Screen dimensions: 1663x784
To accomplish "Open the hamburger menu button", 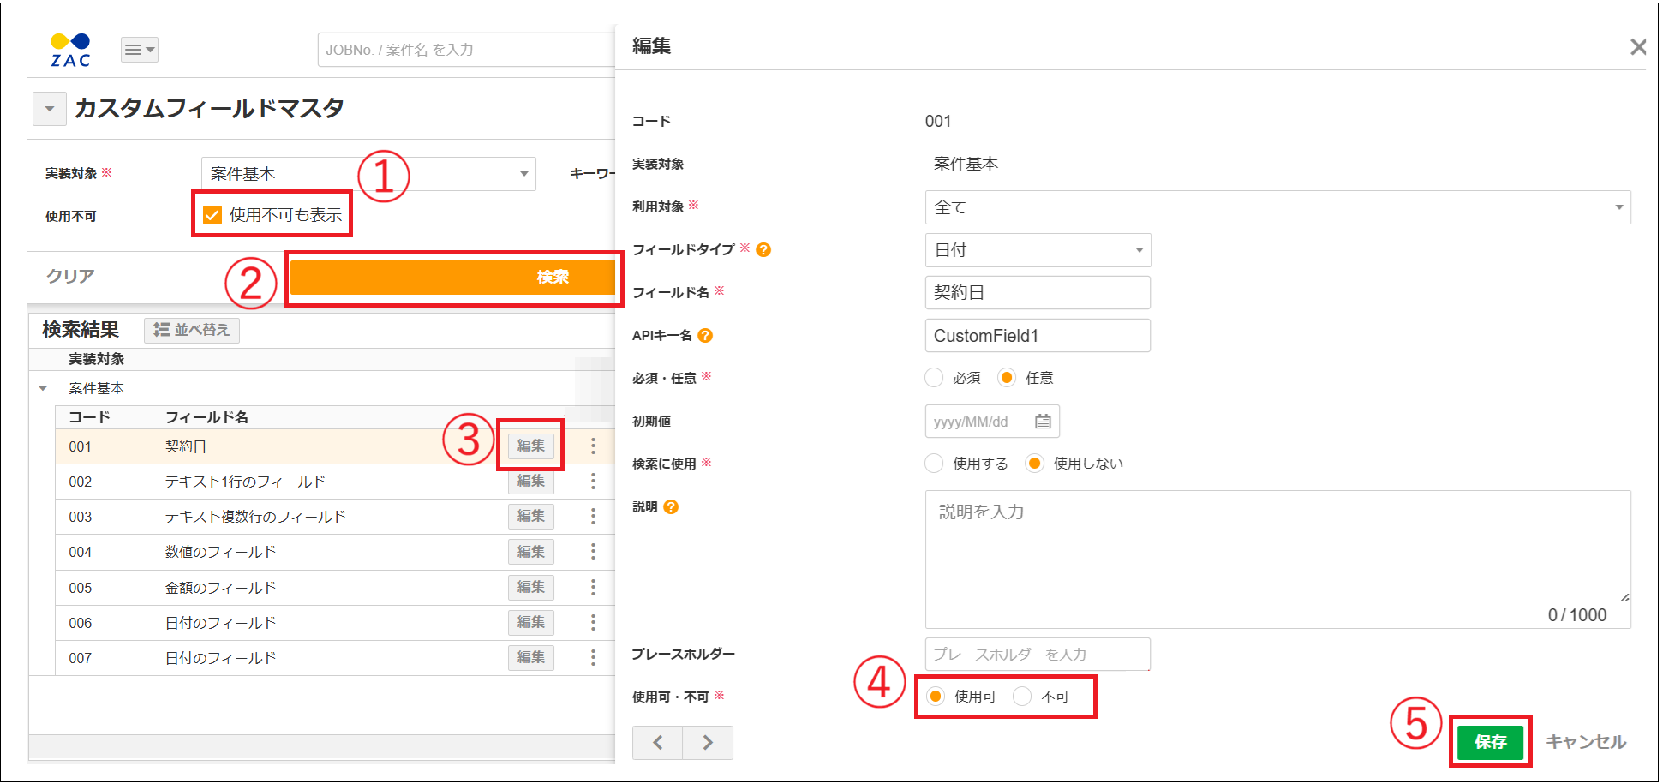I will click(139, 50).
